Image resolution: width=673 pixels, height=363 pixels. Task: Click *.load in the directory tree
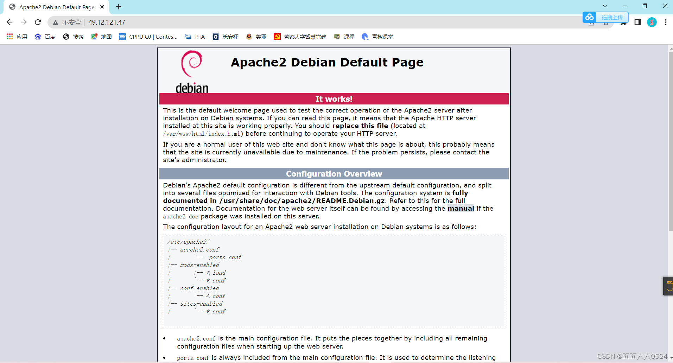tap(216, 273)
